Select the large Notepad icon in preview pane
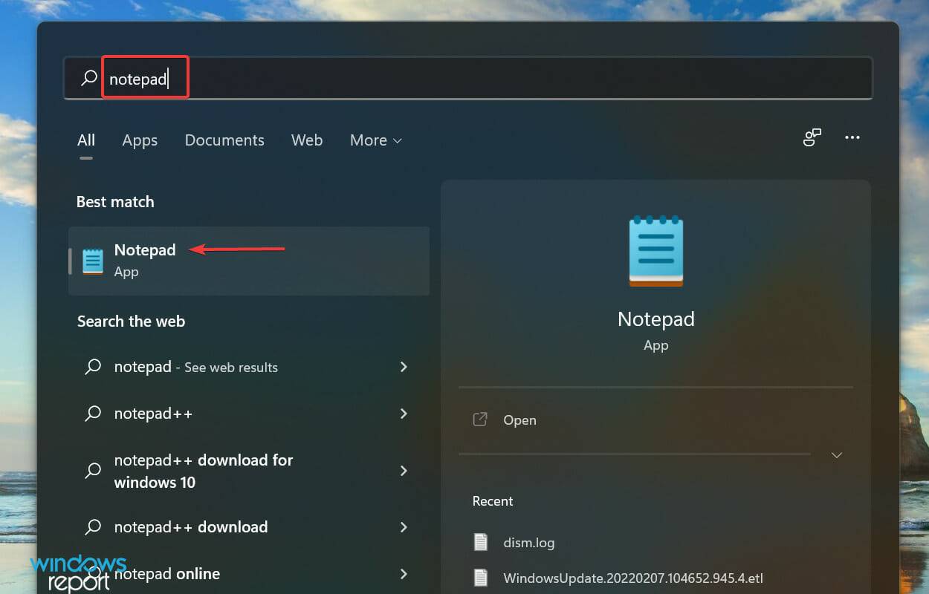This screenshot has height=594, width=929. tap(656, 251)
